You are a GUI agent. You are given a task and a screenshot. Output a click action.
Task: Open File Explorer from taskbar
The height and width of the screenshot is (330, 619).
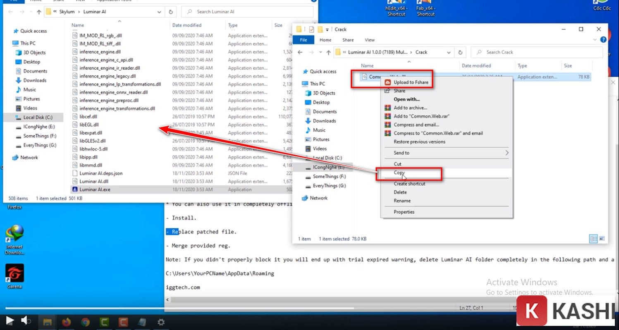[x=47, y=322]
